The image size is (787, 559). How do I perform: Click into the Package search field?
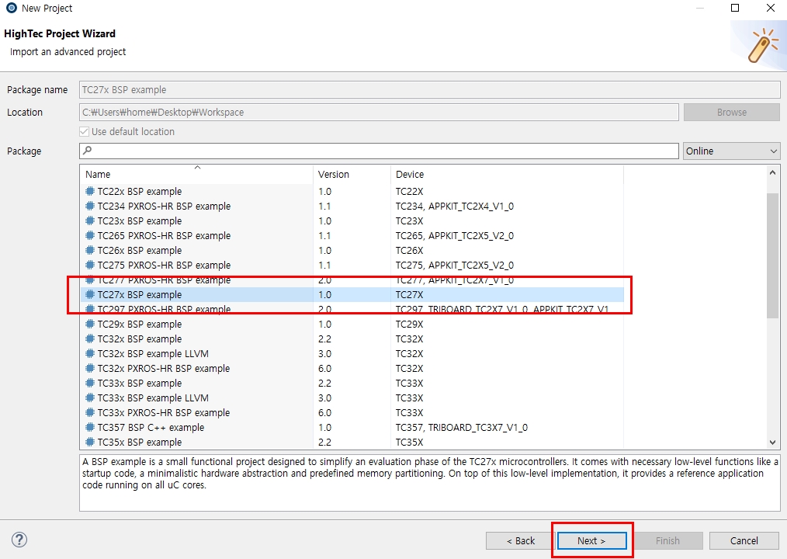click(x=379, y=151)
